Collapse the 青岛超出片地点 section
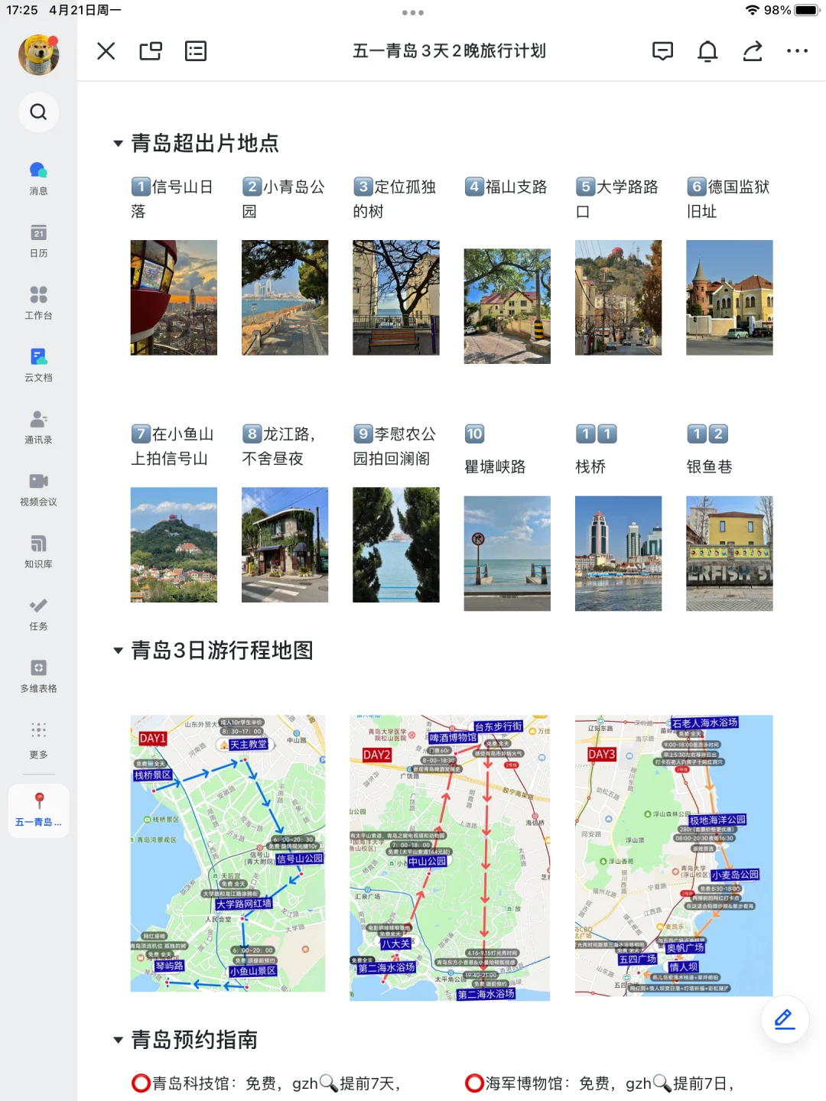Image resolution: width=826 pixels, height=1101 pixels. point(118,143)
